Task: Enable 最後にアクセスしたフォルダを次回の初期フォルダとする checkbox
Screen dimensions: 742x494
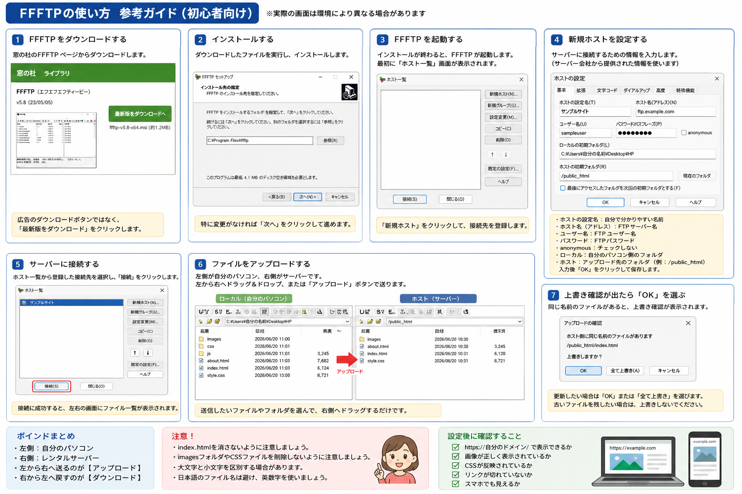Action: 563,188
